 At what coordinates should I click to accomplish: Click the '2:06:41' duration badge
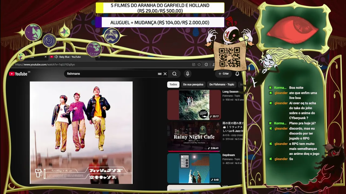click(x=213, y=148)
